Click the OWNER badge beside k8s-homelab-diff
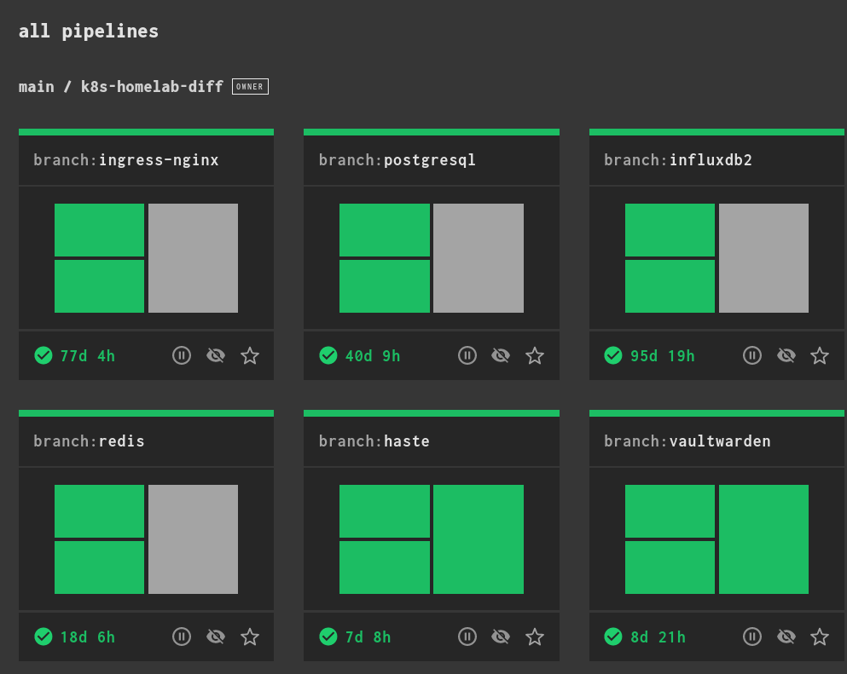The height and width of the screenshot is (674, 847). tap(250, 87)
